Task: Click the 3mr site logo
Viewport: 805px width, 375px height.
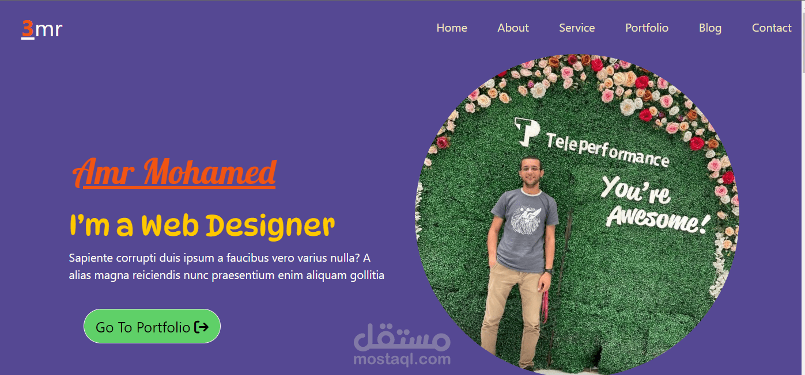Action: pos(41,29)
